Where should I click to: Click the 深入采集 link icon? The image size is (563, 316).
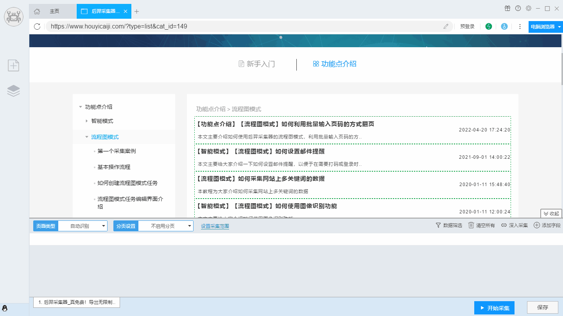point(504,225)
